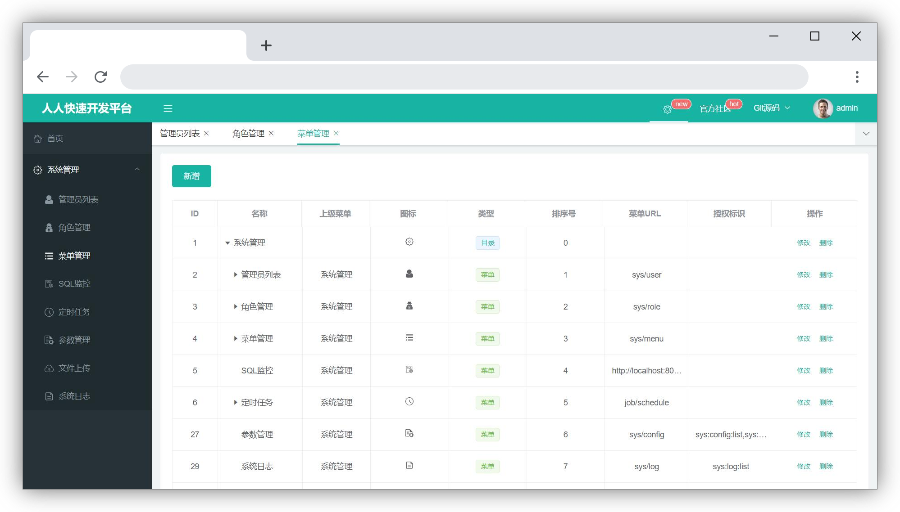Expand the 定时任务 table row
The height and width of the screenshot is (512, 900).
pyautogui.click(x=235, y=403)
